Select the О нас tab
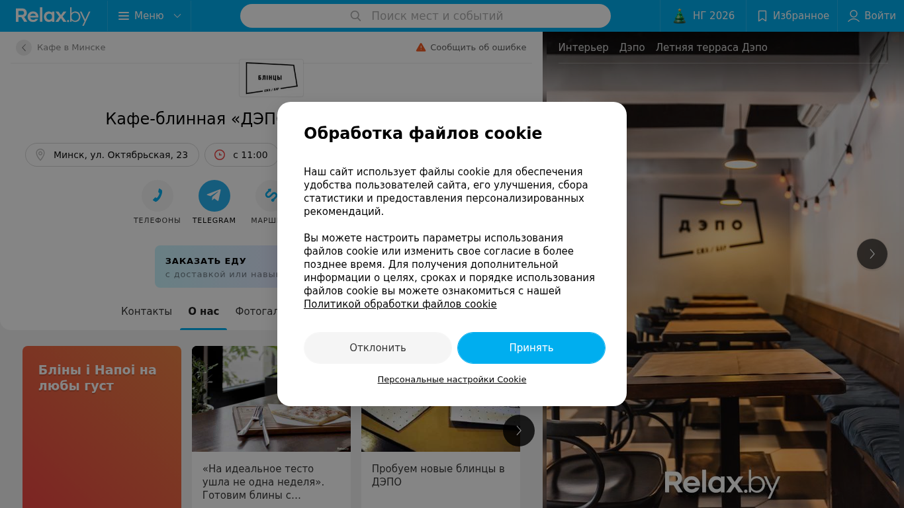Viewport: 904px width, 508px height. pos(204,312)
